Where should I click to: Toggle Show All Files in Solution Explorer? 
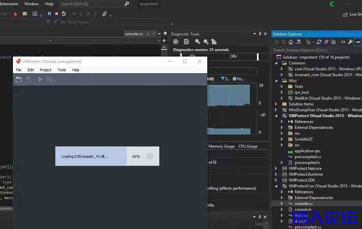[333, 42]
